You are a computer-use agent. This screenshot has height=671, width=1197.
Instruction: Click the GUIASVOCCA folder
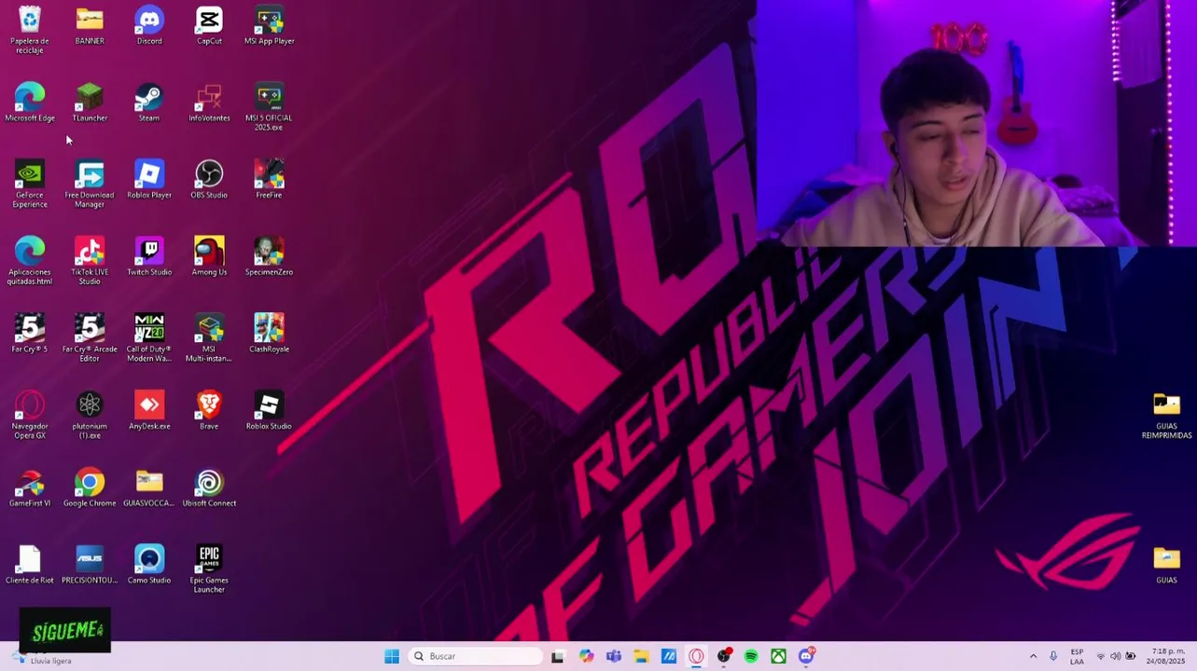pyautogui.click(x=149, y=488)
